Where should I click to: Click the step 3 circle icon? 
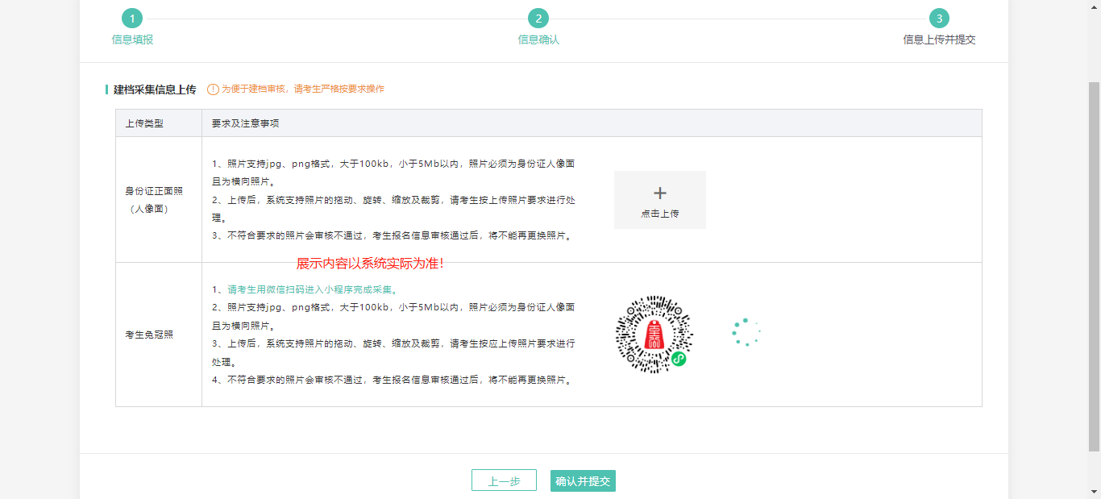click(938, 19)
